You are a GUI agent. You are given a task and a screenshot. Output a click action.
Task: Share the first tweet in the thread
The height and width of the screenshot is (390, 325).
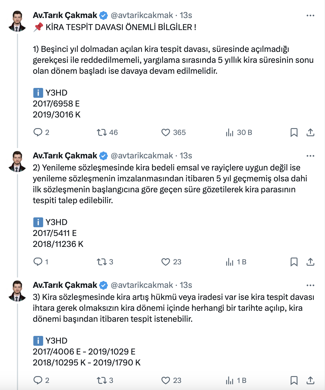[310, 132]
